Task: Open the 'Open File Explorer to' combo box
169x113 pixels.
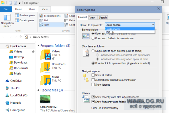Action: 130,25
